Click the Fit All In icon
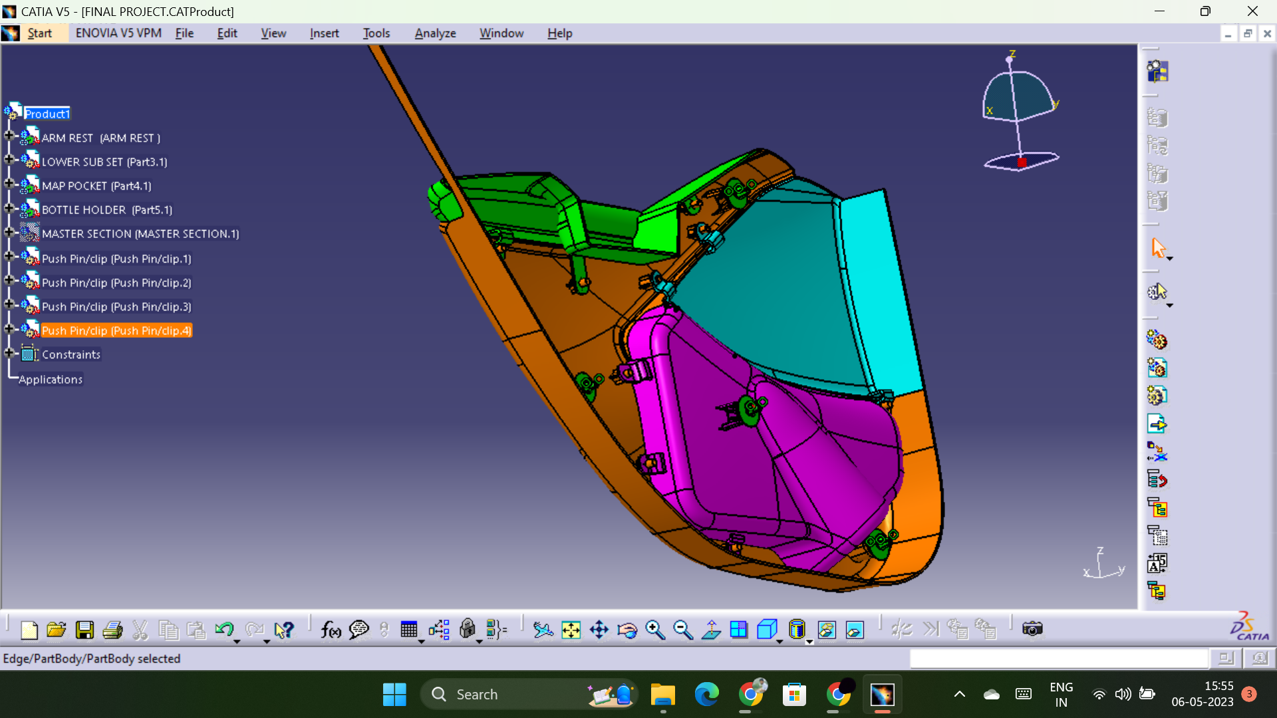The width and height of the screenshot is (1277, 718). (x=571, y=630)
